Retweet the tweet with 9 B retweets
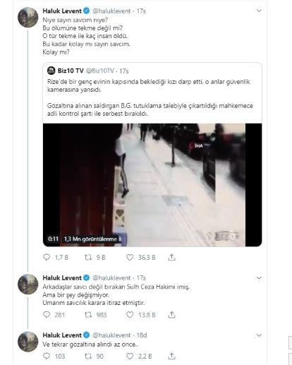This screenshot has height=365, width=292. point(88,257)
